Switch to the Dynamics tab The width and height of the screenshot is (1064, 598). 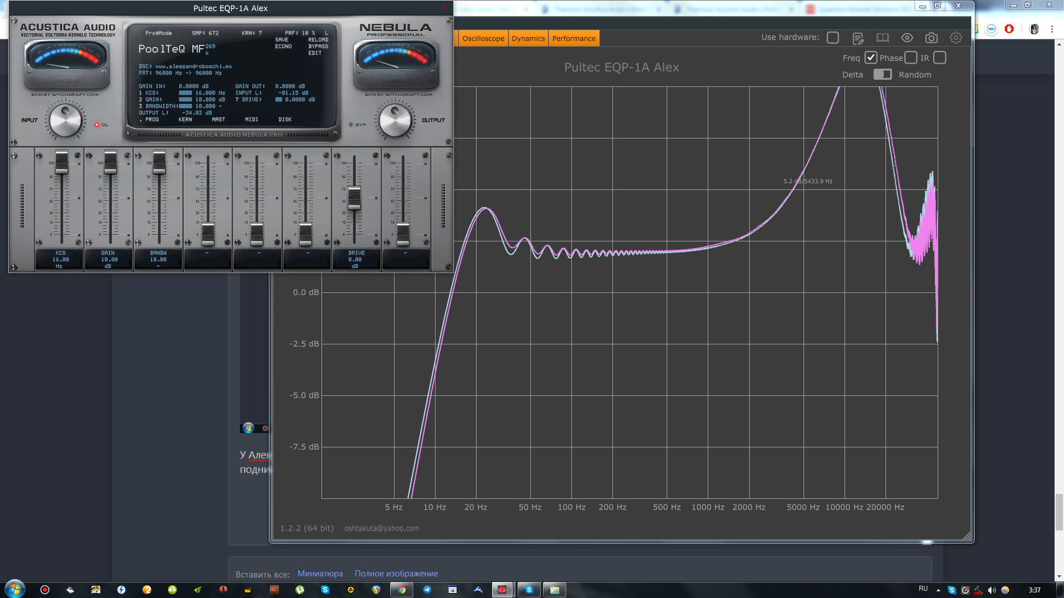[528, 38]
